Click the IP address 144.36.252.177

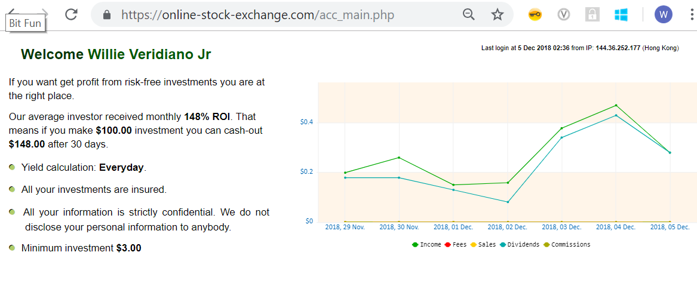tap(618, 48)
